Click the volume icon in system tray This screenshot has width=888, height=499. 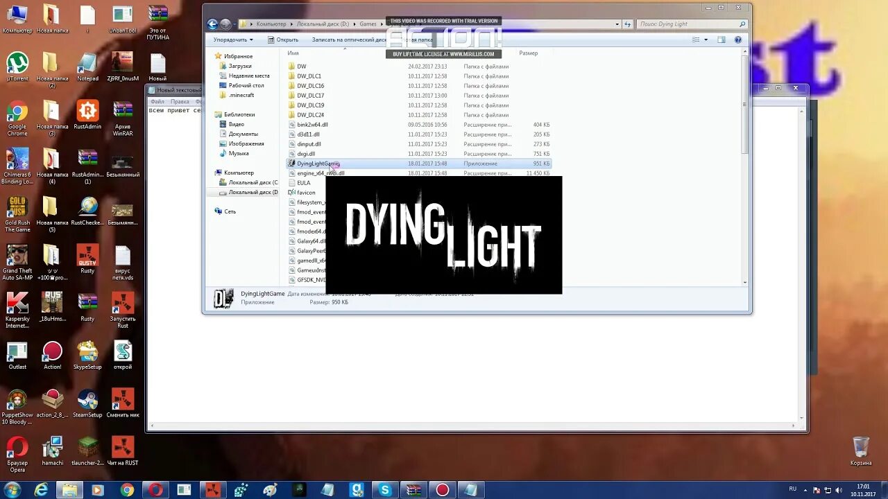839,490
